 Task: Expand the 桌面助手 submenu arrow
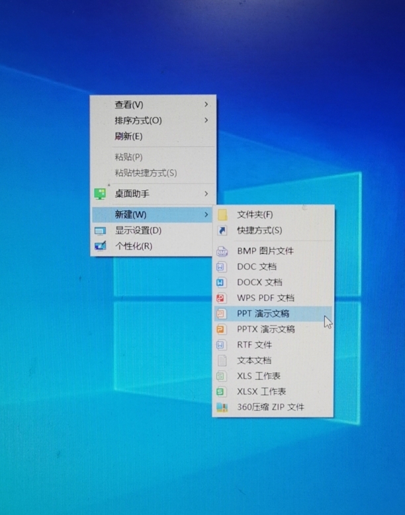coord(206,194)
